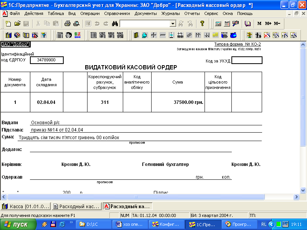This screenshot has height=230, width=307.
Task: Click the M+ memory add button
Action: tap(268, 24)
